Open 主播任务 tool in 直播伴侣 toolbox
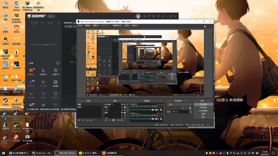The image size is (278, 156). point(56,72)
